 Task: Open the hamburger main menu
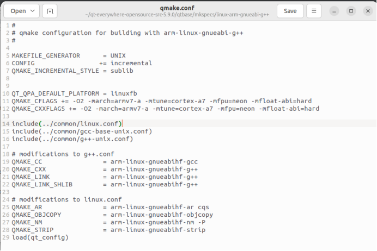314,11
